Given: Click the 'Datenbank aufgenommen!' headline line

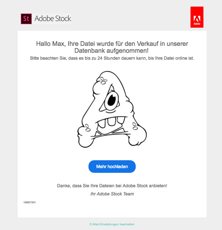Looking at the screenshot, I should pos(111,51).
